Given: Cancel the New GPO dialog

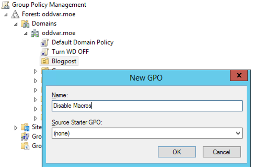Looking at the screenshot, I should tap(222, 152).
